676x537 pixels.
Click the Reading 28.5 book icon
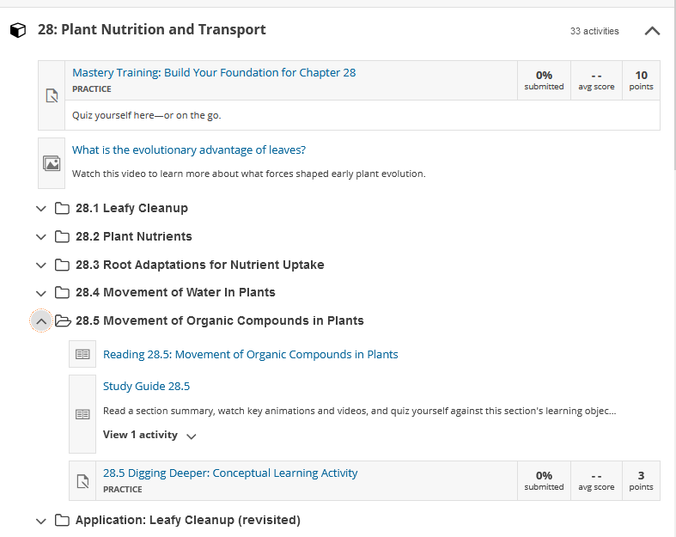[x=82, y=355]
